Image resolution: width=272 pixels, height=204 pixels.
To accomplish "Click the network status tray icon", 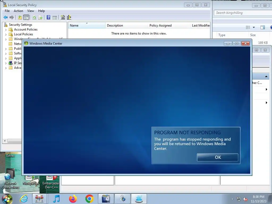I will coord(239,199).
